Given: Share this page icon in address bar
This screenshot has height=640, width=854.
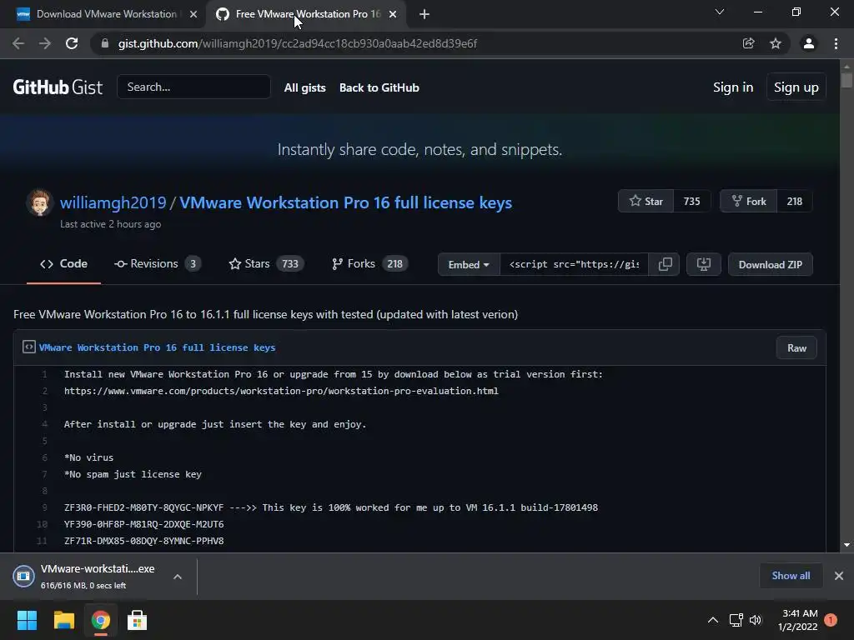Looking at the screenshot, I should click(x=748, y=43).
